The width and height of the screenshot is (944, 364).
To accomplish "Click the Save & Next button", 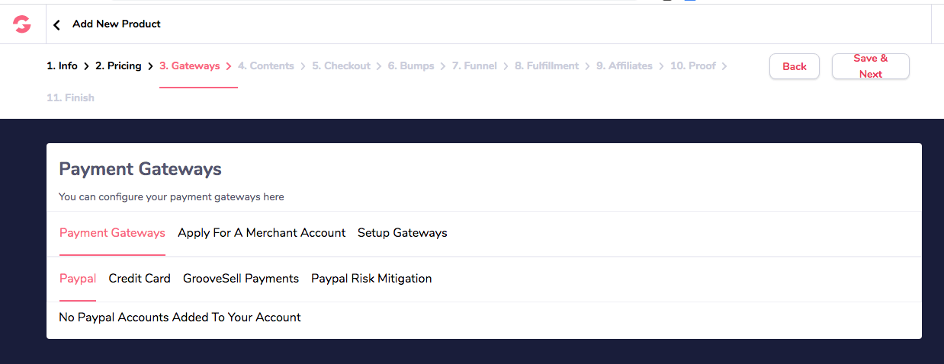I will click(870, 66).
